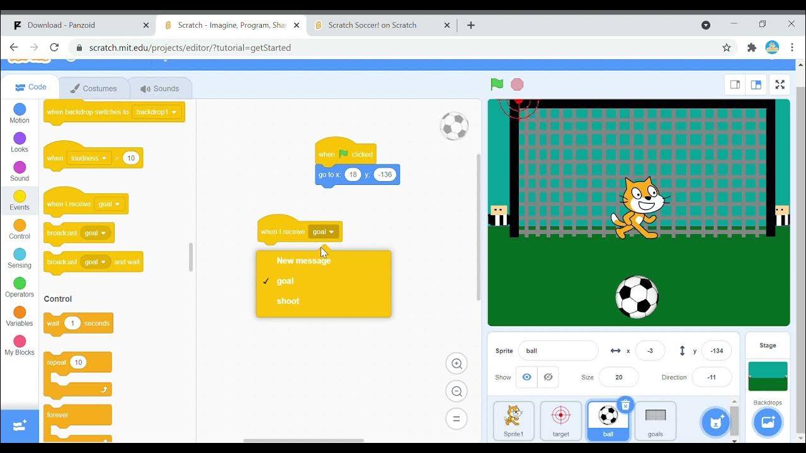
Task: Click the wait 1 seconds block
Action: (x=79, y=323)
